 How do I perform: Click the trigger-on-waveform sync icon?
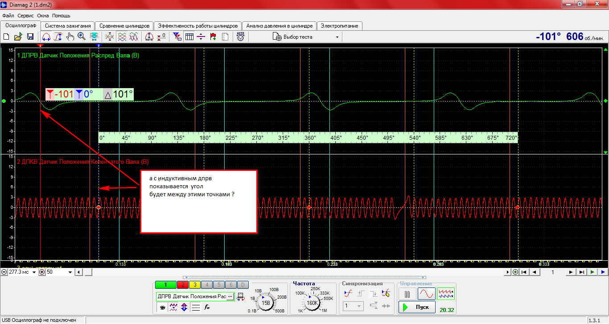click(x=349, y=293)
